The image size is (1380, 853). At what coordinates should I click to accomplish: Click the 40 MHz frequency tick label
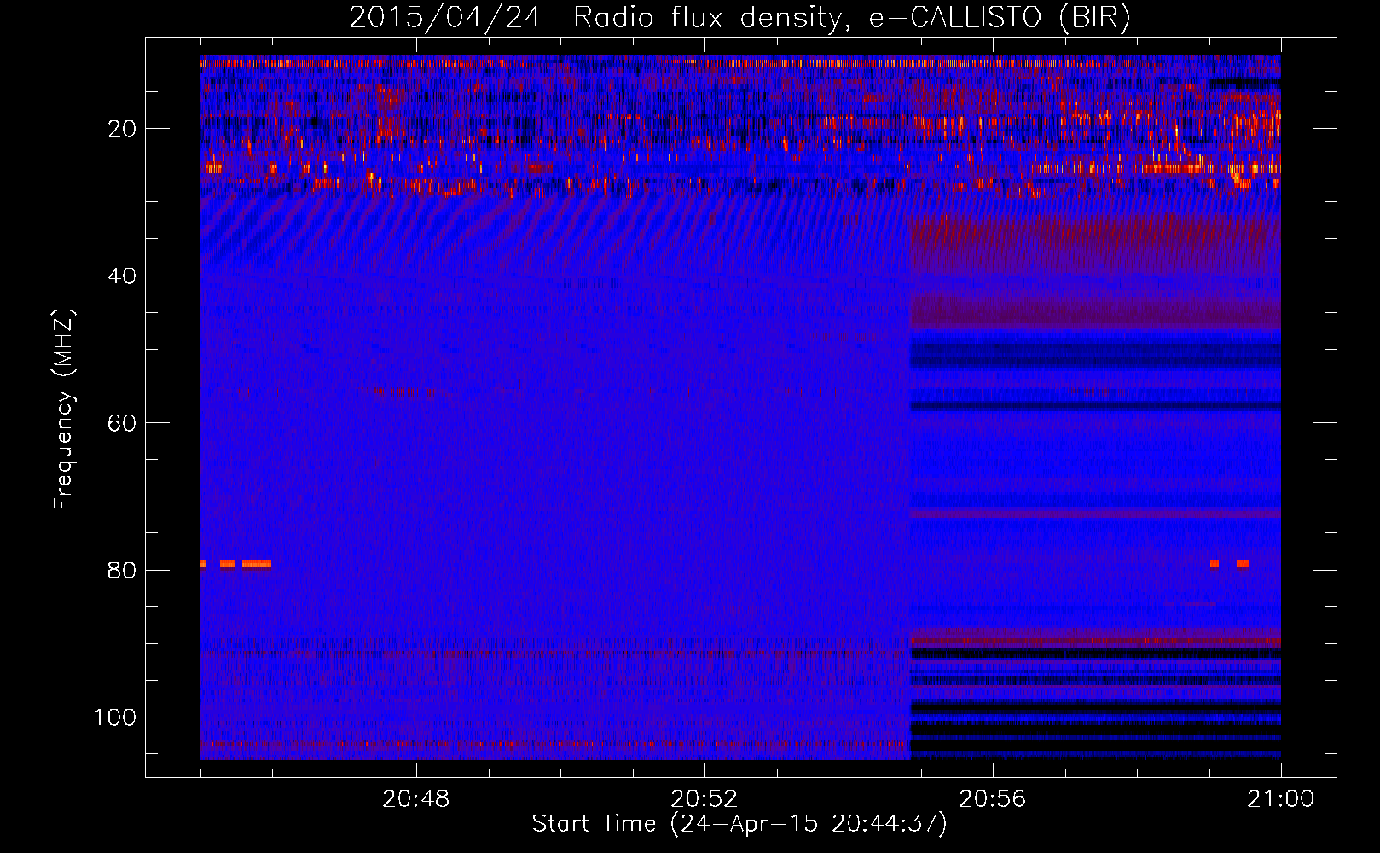click(x=122, y=276)
